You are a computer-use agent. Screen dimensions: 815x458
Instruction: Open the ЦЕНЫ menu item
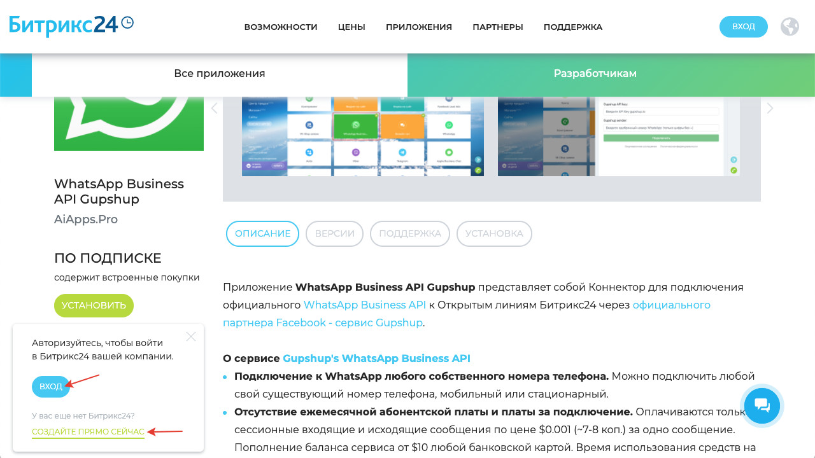point(351,27)
